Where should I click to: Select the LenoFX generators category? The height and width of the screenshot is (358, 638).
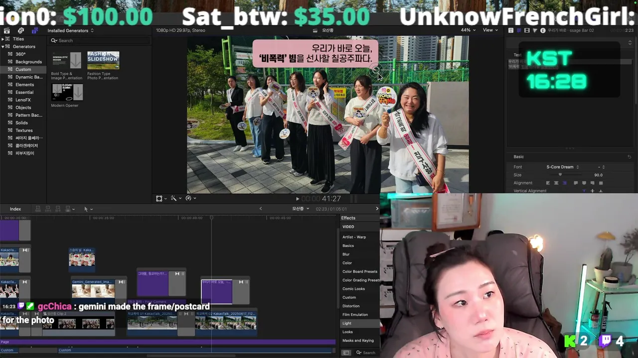point(23,100)
